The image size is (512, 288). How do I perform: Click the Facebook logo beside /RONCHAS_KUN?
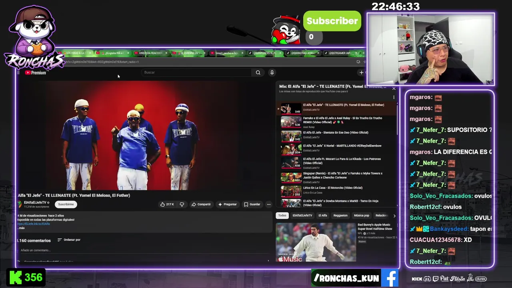tap(390, 278)
